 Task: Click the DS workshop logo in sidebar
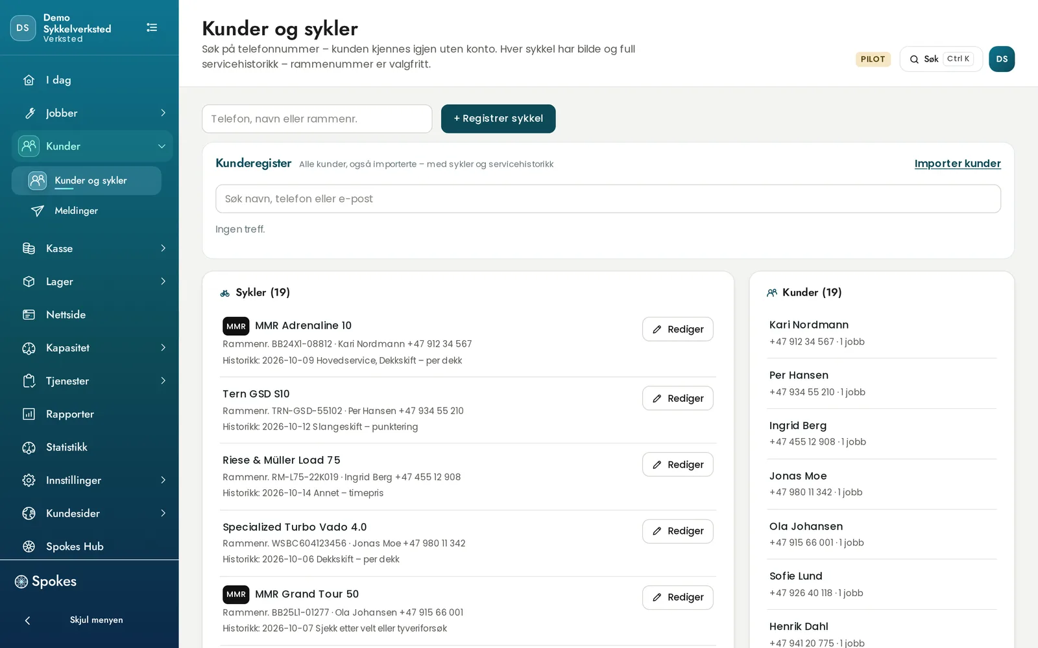coord(23,28)
